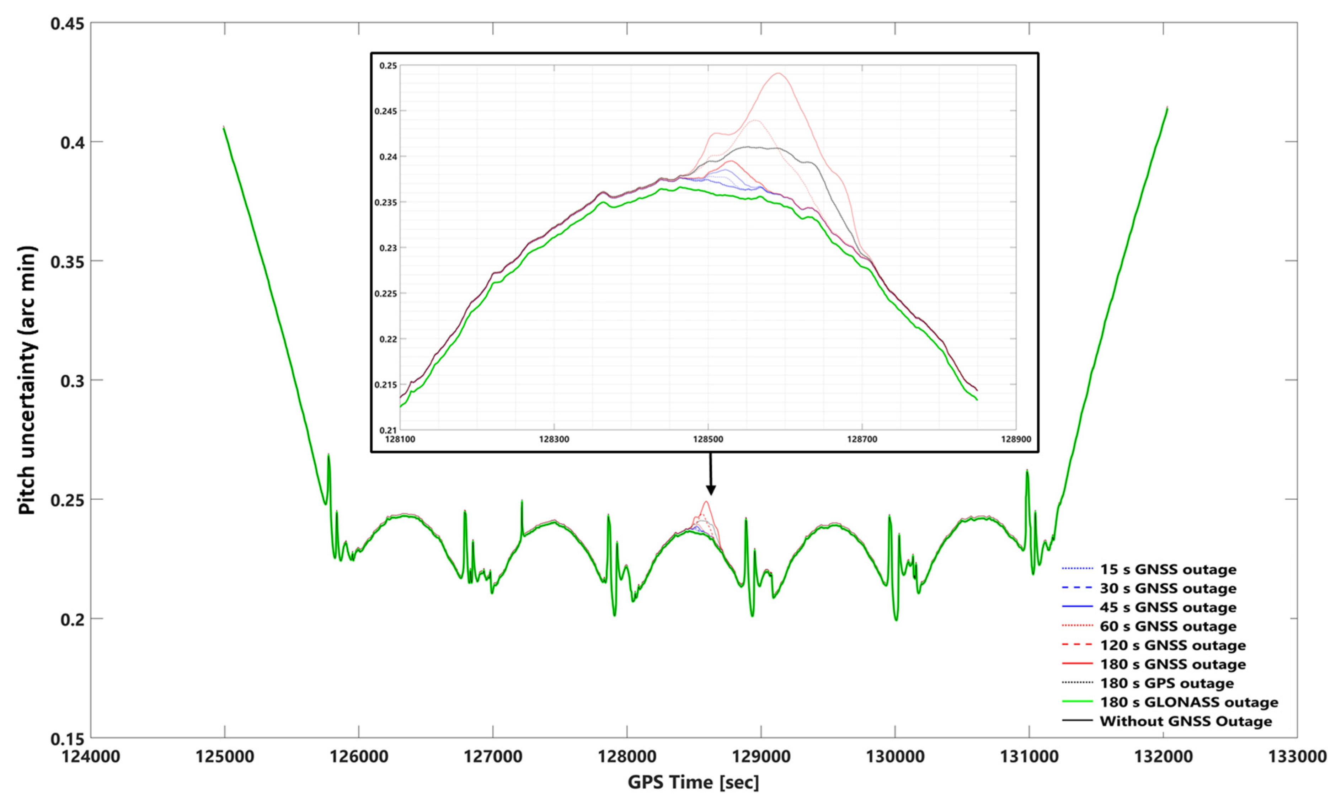This screenshot has height=805, width=1336.
Task: Click the '180 s GPS outage' legend label
Action: (x=1167, y=683)
